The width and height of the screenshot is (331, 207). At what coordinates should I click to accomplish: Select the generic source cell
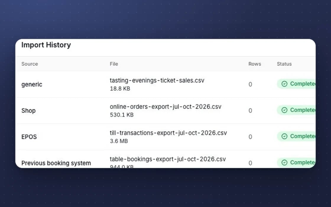pos(32,85)
